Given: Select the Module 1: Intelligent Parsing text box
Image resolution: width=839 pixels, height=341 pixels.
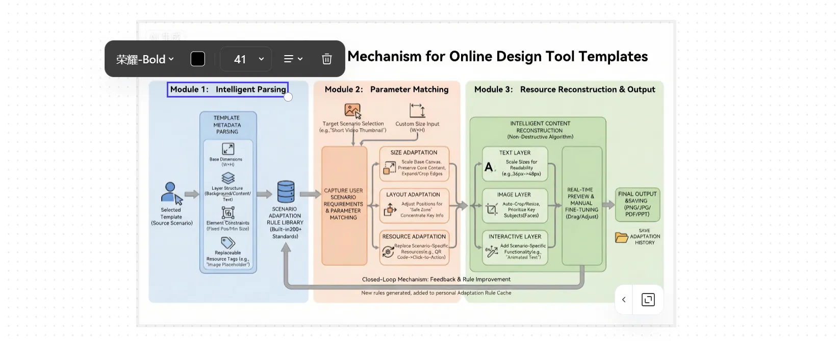Looking at the screenshot, I should (227, 89).
